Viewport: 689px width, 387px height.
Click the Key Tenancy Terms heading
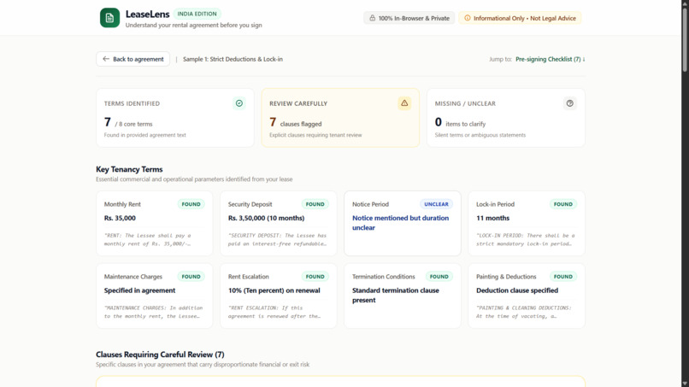pos(129,169)
